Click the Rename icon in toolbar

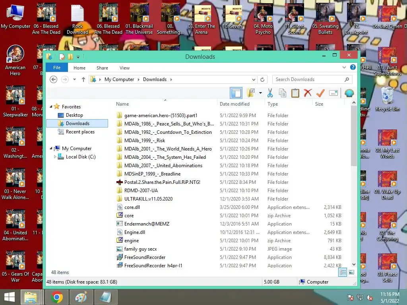[x=333, y=93]
